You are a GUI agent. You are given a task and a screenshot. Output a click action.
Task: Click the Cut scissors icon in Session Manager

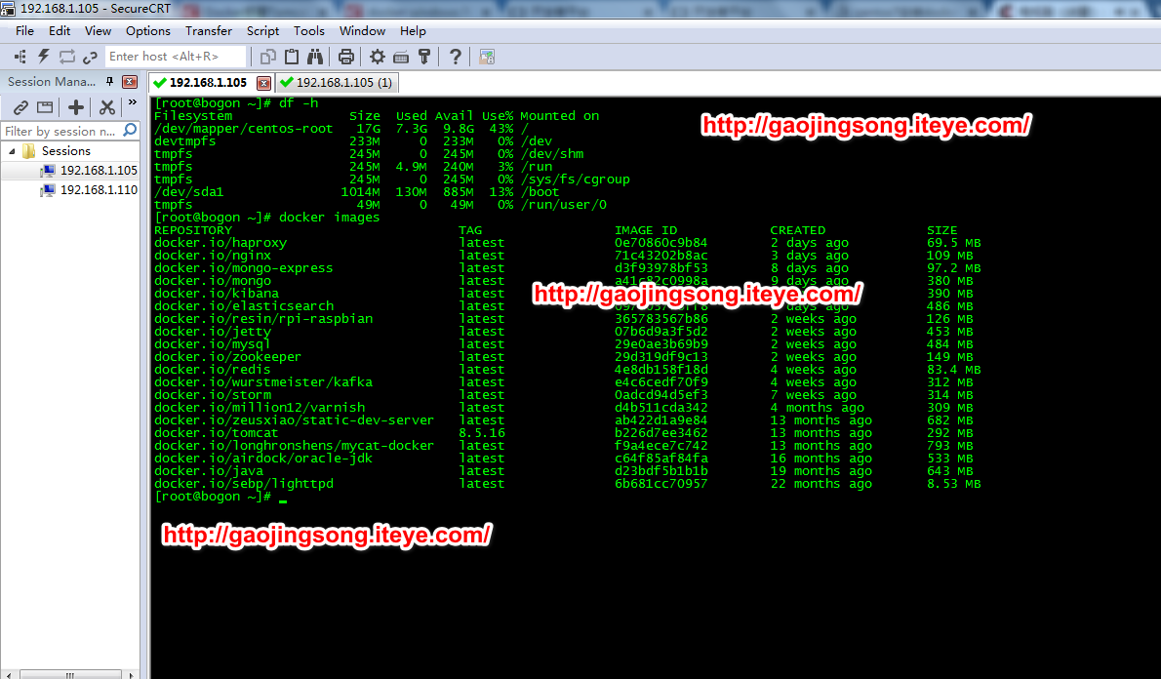click(x=107, y=107)
